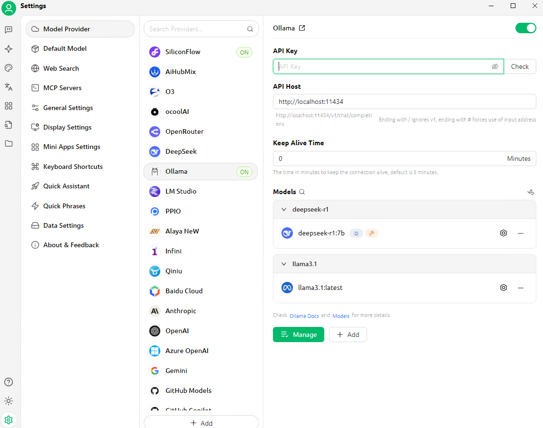The image size is (543, 428).
Task: Open Display Settings page
Action: 80,127
